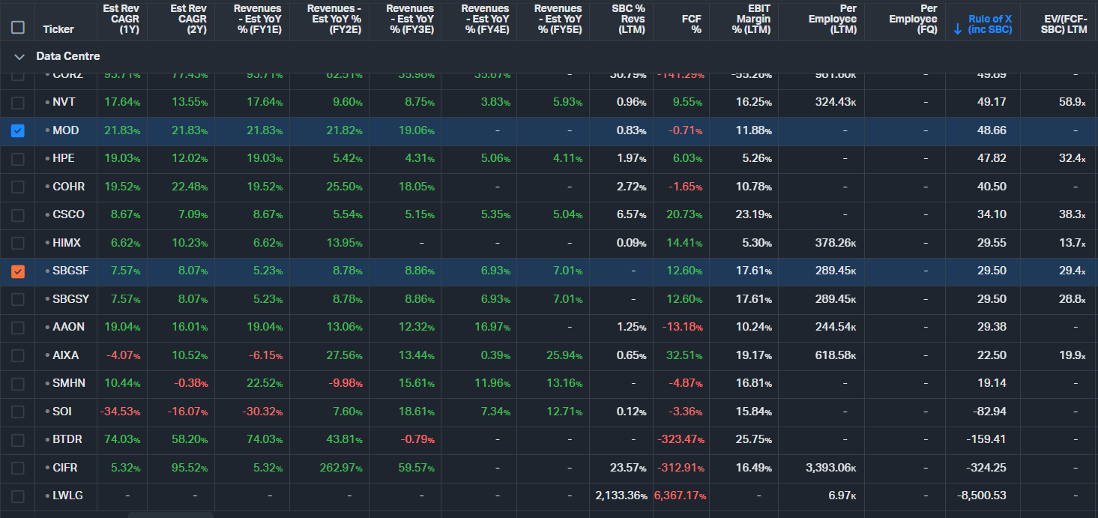
Task: Click the bullet dot beside AIXA ticker
Action: (x=47, y=355)
